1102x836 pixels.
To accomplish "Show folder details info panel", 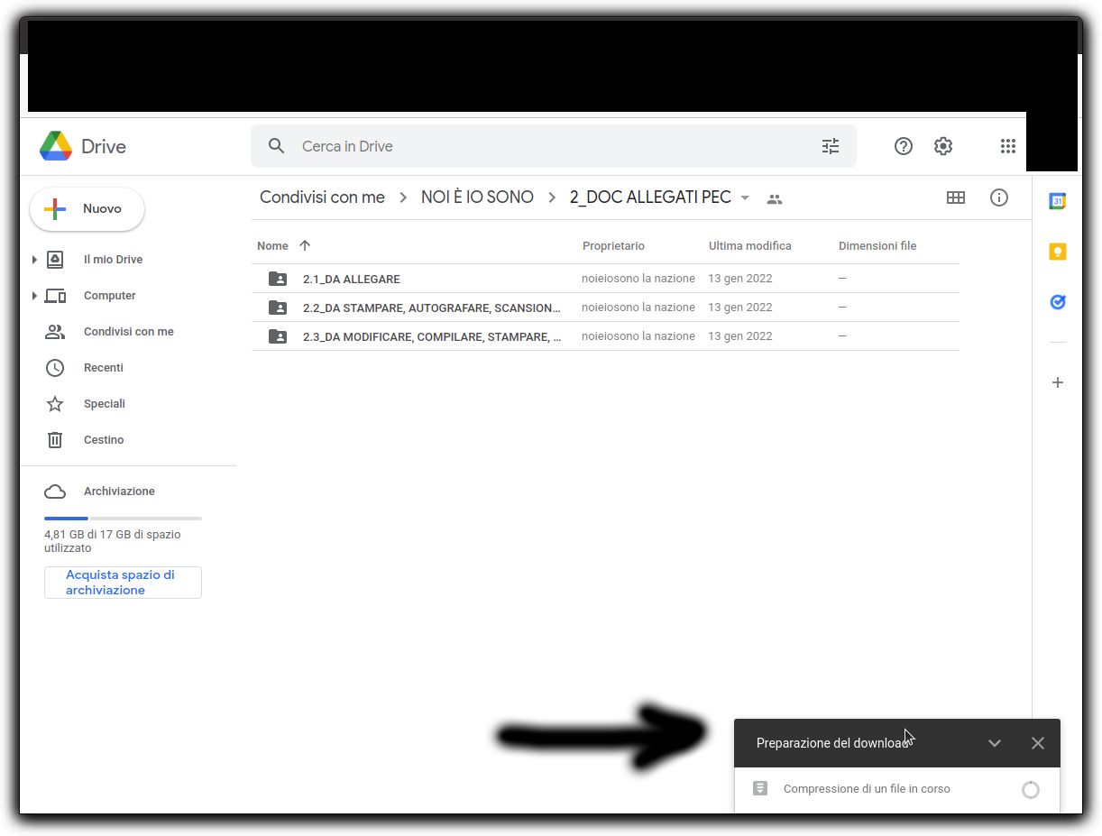I will pyautogui.click(x=998, y=198).
